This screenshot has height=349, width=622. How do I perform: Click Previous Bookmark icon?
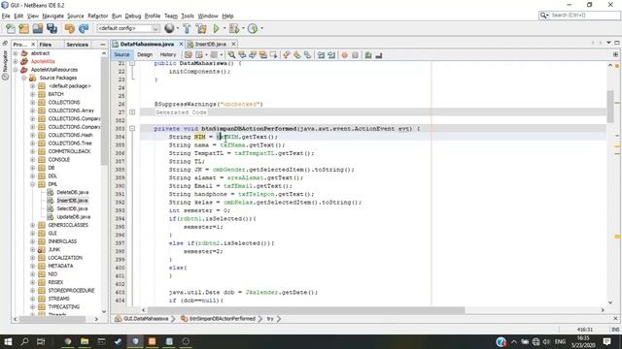click(x=287, y=55)
